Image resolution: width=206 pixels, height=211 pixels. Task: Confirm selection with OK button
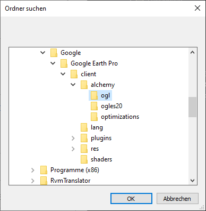(131, 199)
